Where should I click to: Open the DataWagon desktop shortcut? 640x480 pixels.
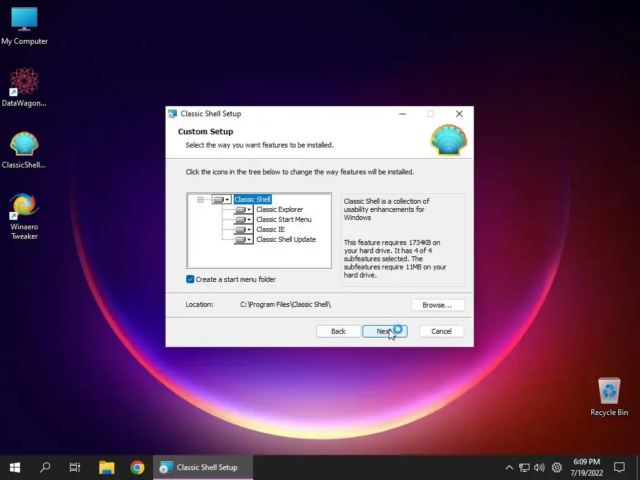[x=24, y=87]
